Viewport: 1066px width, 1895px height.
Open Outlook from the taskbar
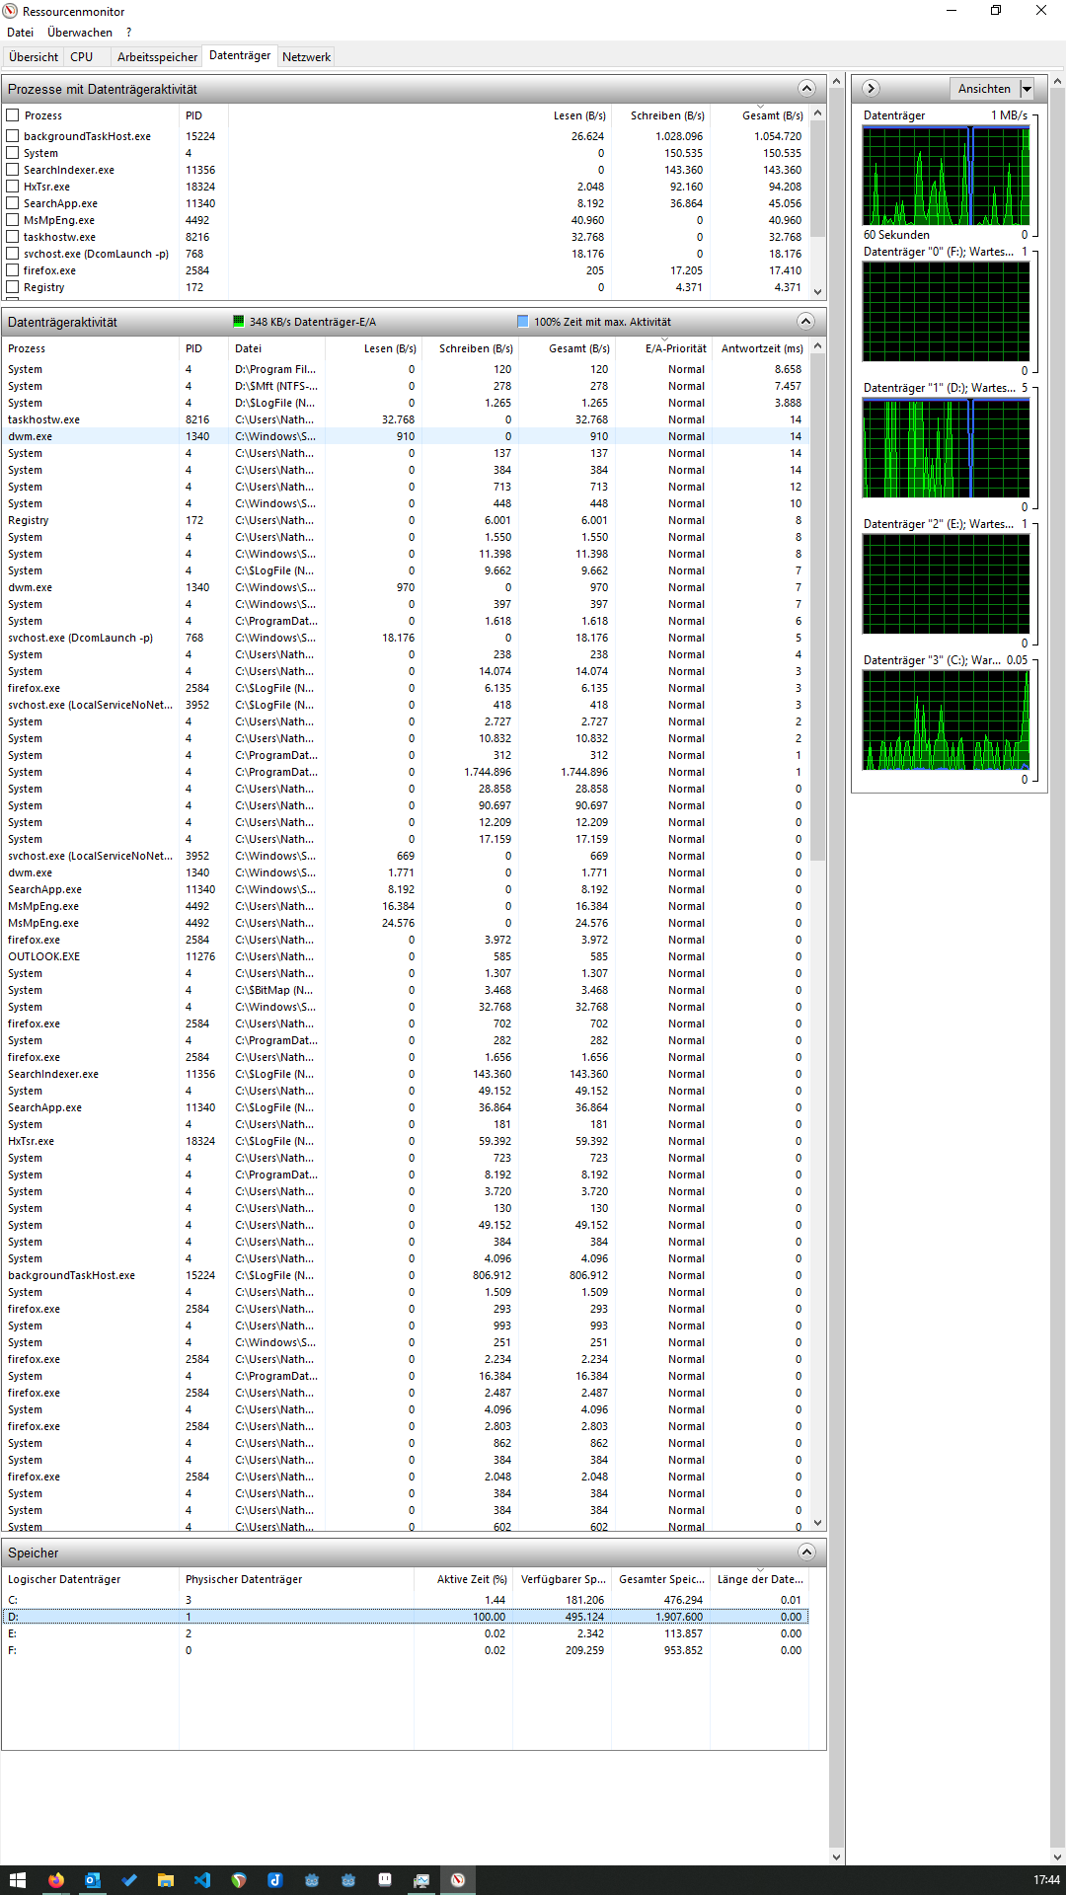point(92,1880)
